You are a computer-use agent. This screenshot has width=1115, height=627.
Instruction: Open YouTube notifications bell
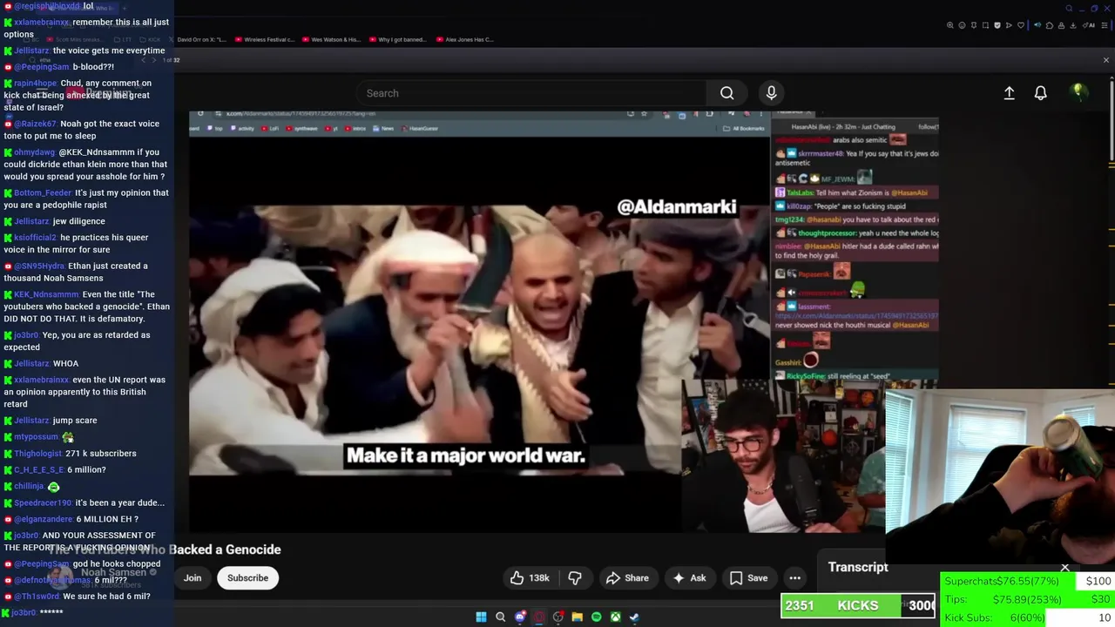pos(1040,93)
